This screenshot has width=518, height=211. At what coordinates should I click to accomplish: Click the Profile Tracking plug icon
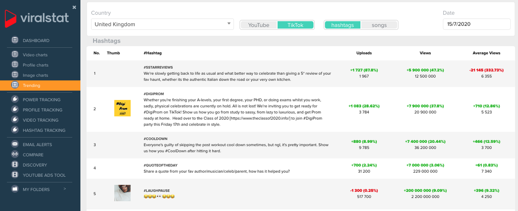coord(15,110)
